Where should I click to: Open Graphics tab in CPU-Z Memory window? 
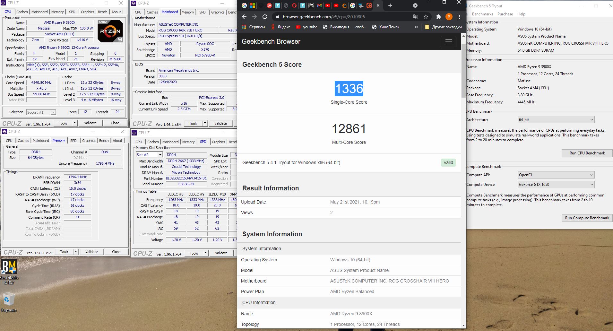[89, 141]
